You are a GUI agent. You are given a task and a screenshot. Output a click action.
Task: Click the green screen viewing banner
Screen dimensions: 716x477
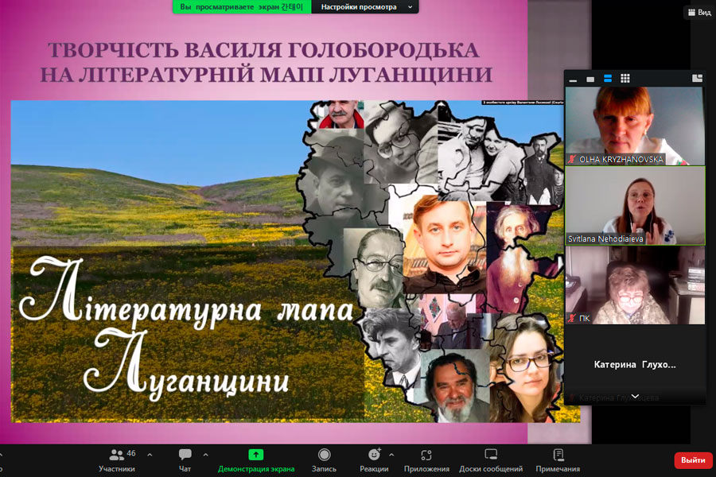click(x=242, y=7)
